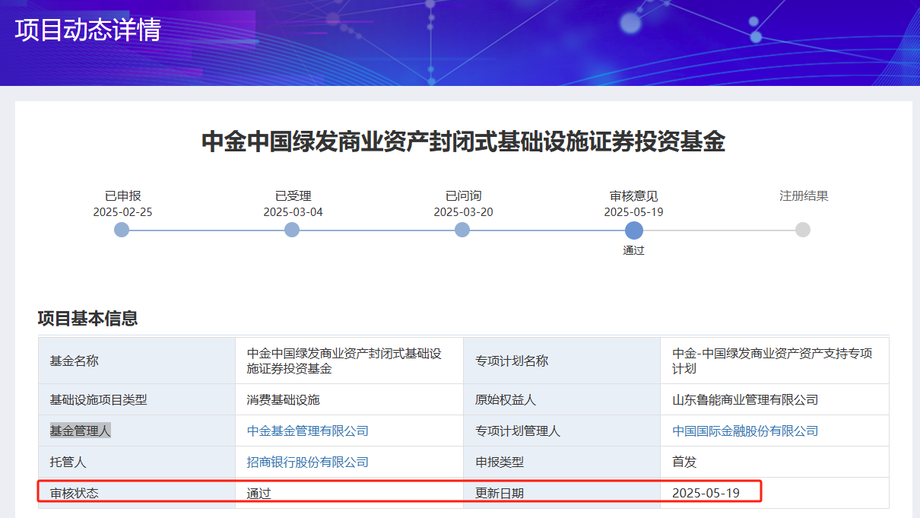This screenshot has width=920, height=518.
Task: Click the 消费基础设施 value cell
Action: pyautogui.click(x=350, y=399)
